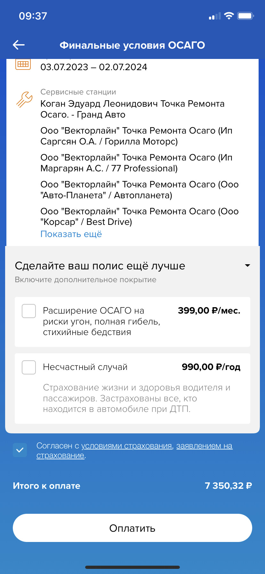
Task: Tap the Wi-Fi status icon
Action: [x=229, y=16]
